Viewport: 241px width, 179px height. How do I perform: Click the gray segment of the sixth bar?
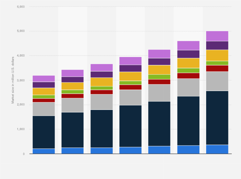click(x=188, y=87)
